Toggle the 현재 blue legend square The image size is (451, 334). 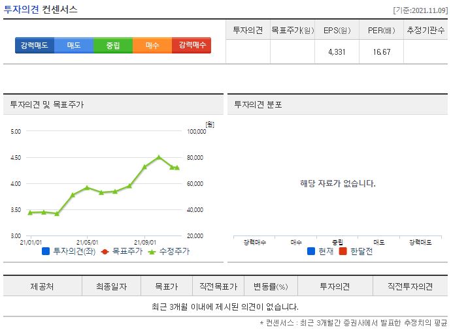click(x=311, y=251)
